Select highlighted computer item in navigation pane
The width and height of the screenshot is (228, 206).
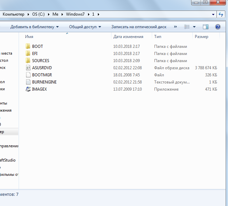click(x=9, y=132)
